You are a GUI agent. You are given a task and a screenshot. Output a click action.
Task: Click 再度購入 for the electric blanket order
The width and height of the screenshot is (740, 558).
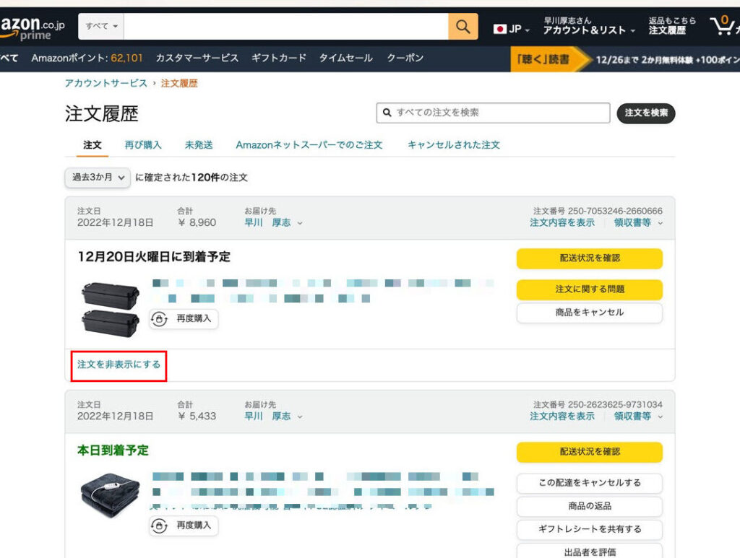(x=184, y=526)
